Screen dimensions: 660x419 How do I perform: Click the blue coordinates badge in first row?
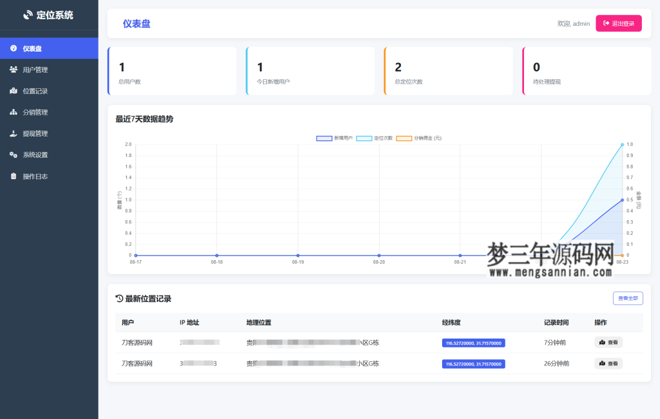(473, 342)
